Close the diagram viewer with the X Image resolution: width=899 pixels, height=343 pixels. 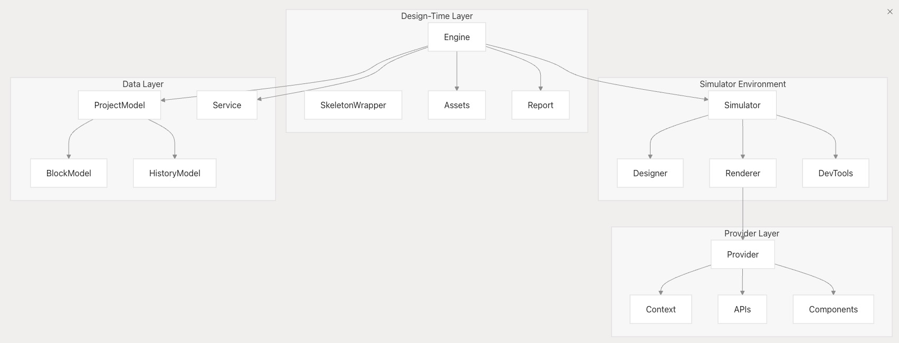click(x=890, y=12)
